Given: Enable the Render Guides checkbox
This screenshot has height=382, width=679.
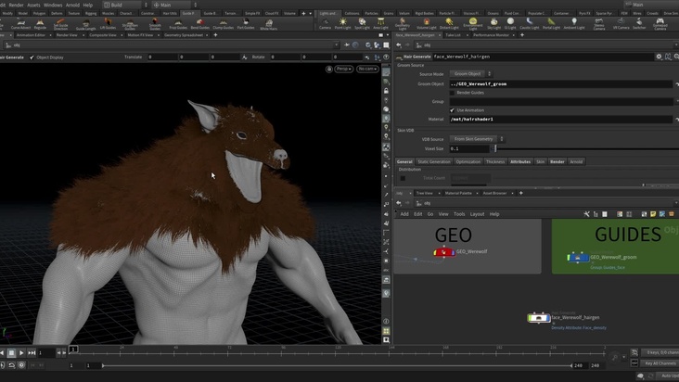Looking at the screenshot, I should (x=452, y=93).
